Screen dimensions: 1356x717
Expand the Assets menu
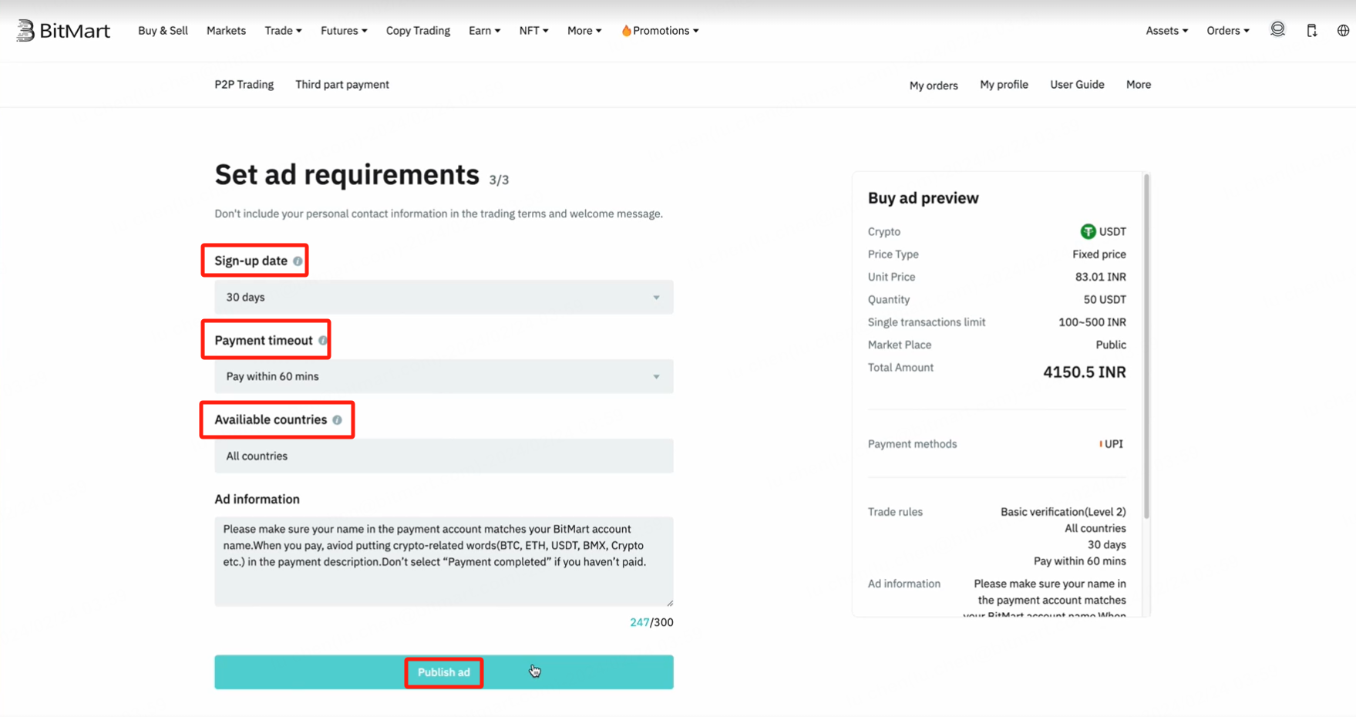pos(1166,31)
